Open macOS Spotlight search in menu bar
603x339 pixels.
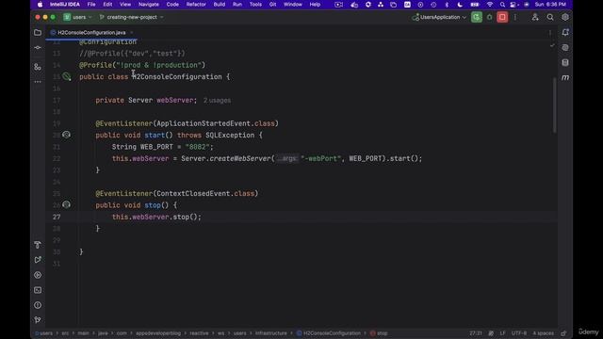pos(502,5)
